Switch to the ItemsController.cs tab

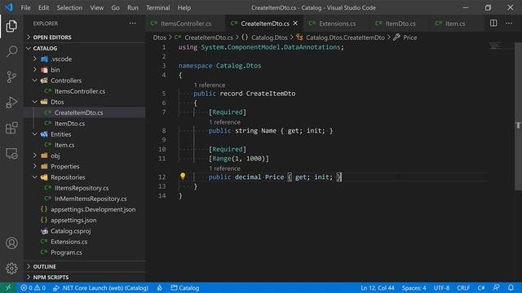point(185,24)
